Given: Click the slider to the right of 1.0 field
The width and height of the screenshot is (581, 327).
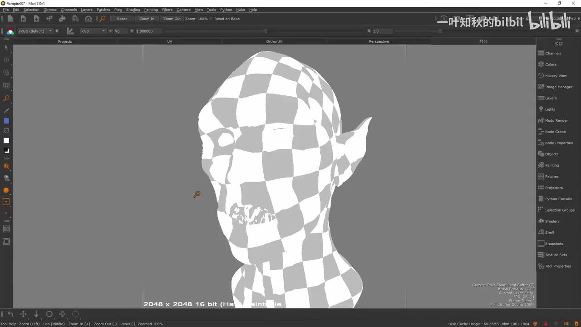Looking at the screenshot, I should click(x=440, y=31).
